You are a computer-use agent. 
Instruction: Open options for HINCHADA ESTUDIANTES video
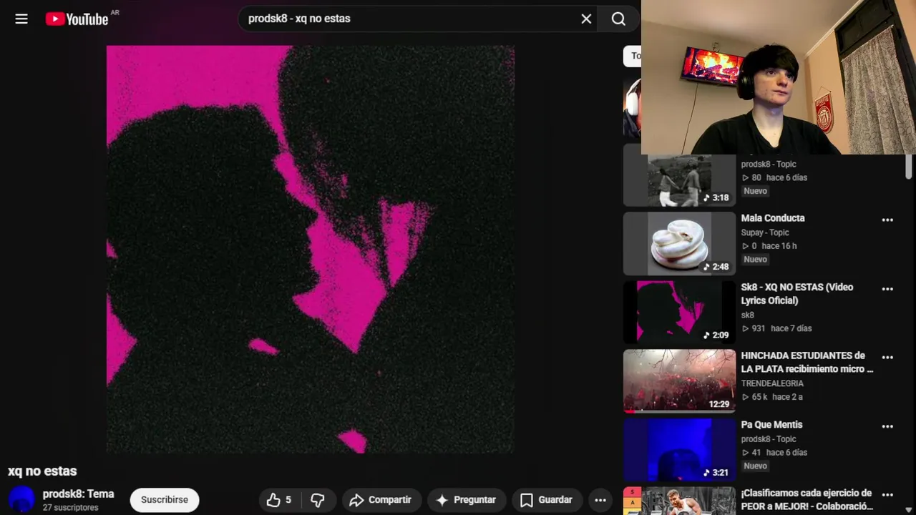tap(887, 358)
